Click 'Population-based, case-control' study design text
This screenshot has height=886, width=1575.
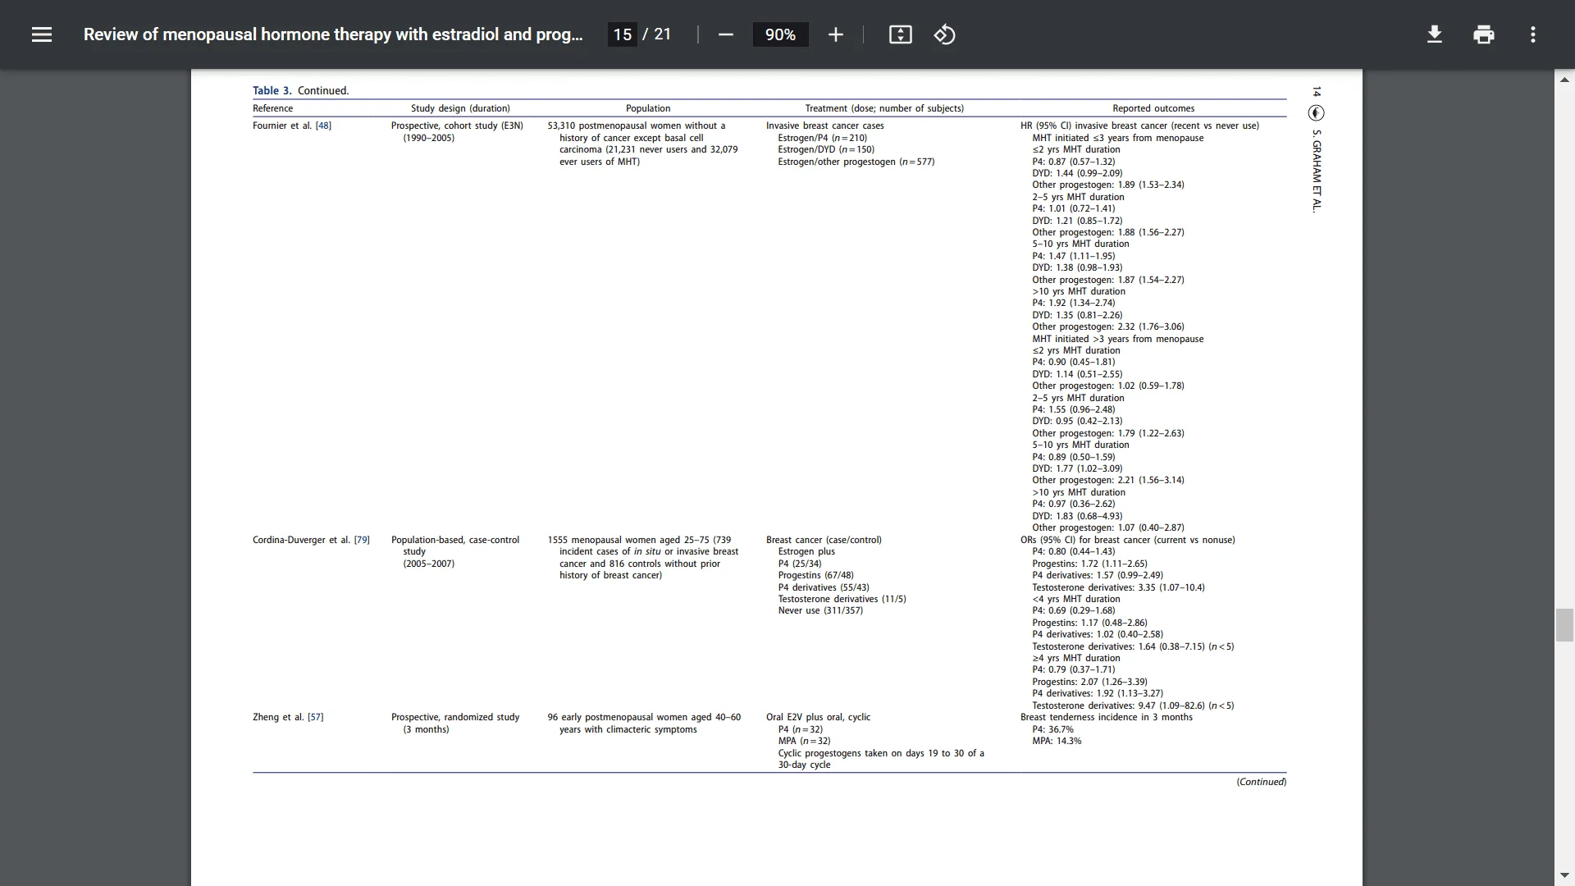pos(455,540)
